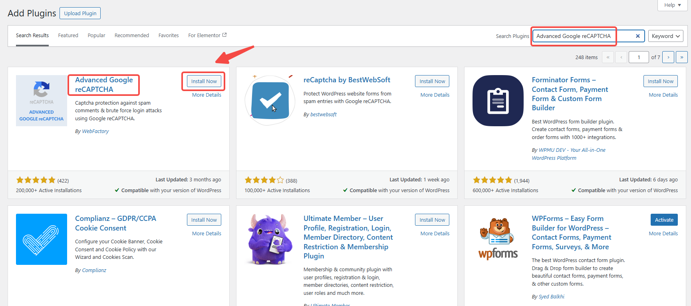
Task: Activate the WPForms plugin
Action: pyautogui.click(x=664, y=220)
